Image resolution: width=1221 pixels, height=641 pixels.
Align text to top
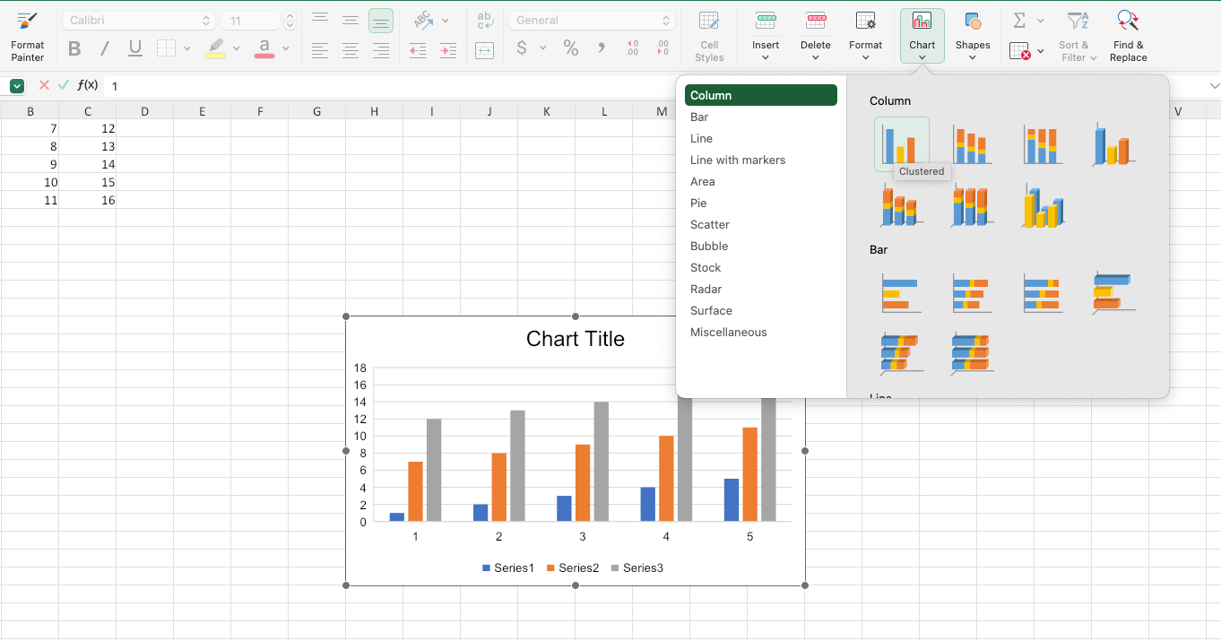[x=320, y=21]
